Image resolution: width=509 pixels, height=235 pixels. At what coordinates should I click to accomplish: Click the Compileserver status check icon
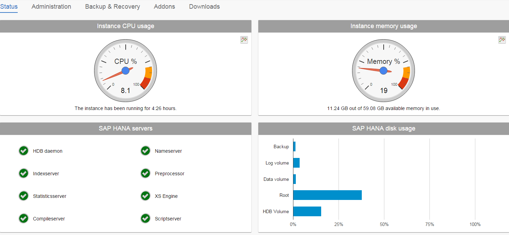[x=23, y=218]
